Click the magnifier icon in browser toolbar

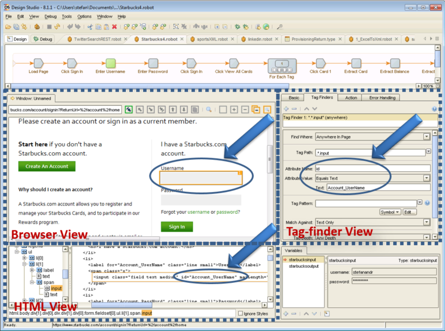coord(209,110)
